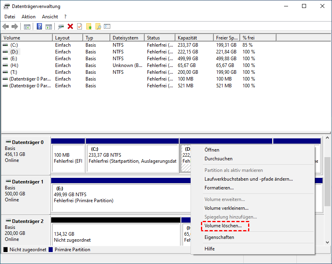
Task: Click the Forward arrow in the toolbar
Action: point(15,27)
